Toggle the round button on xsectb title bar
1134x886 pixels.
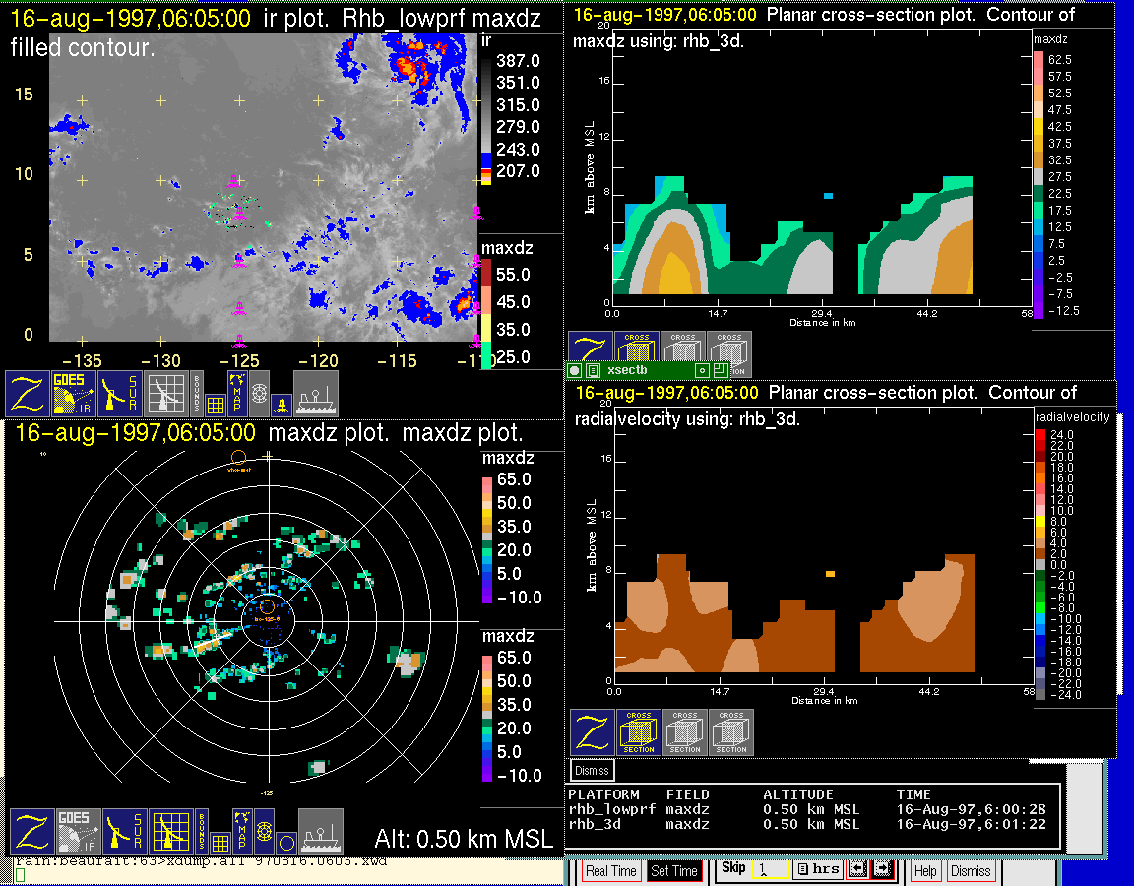tap(575, 370)
